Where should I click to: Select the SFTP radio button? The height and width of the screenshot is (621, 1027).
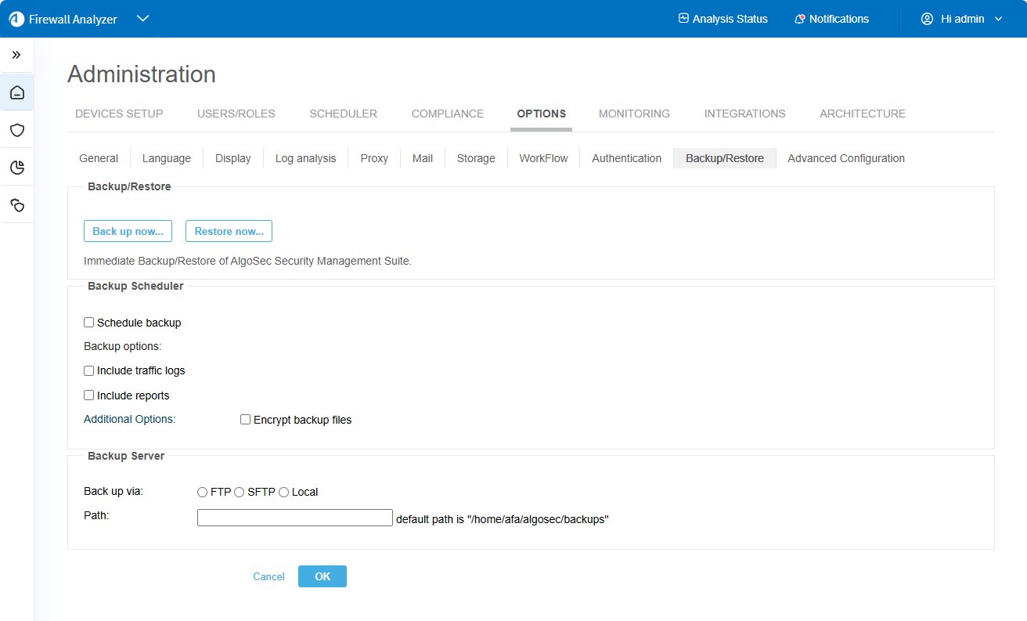click(x=240, y=493)
